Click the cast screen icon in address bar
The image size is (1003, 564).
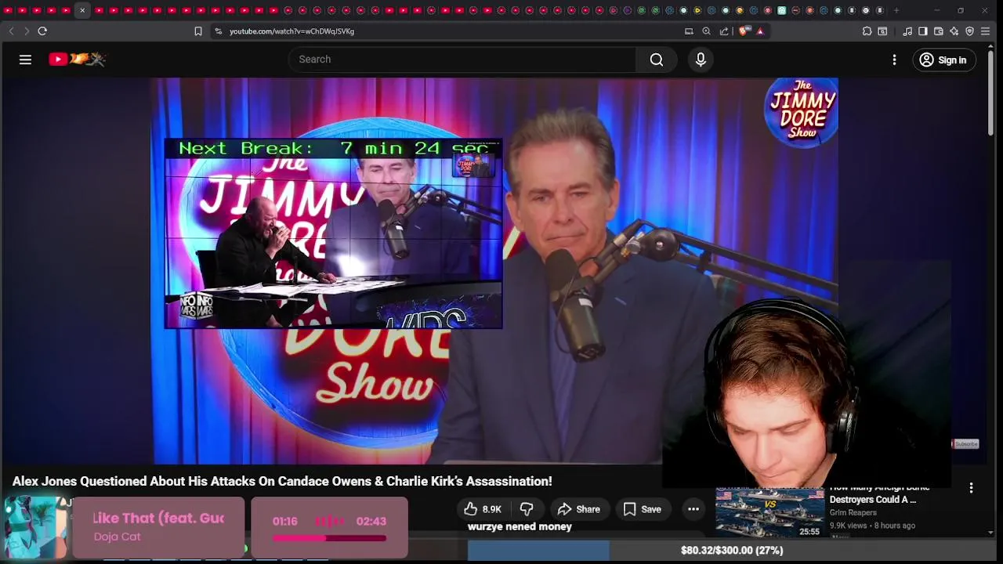pyautogui.click(x=689, y=31)
